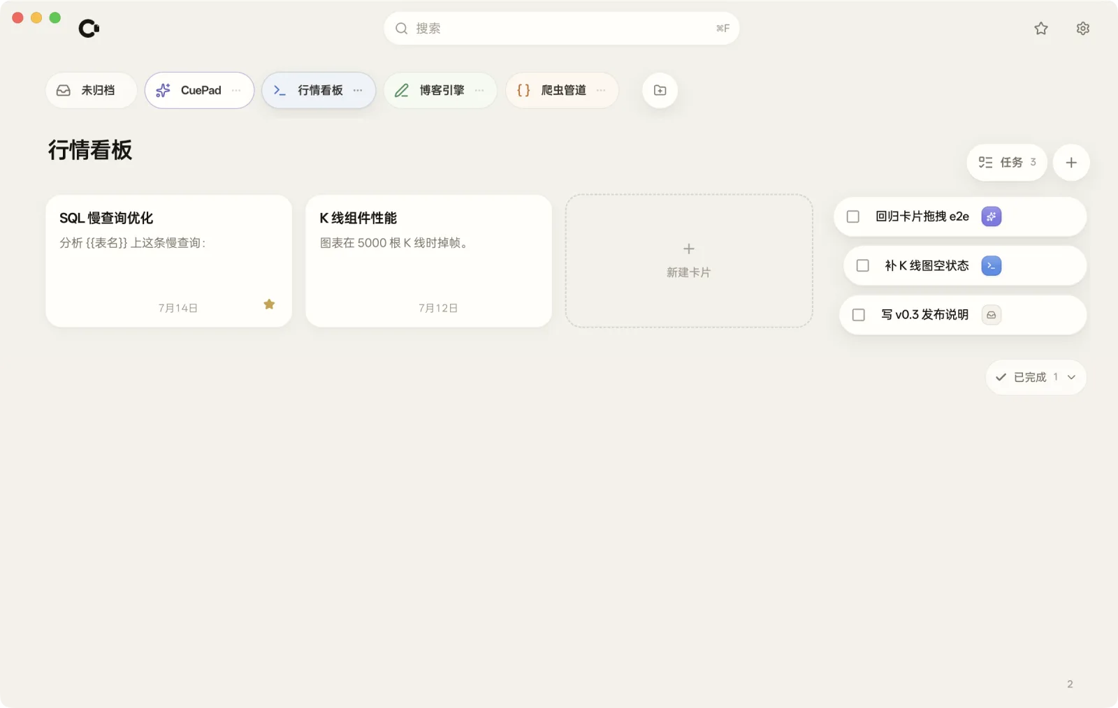The height and width of the screenshot is (708, 1118).
Task: Check off 补 K 线图空状态 task
Action: click(863, 265)
